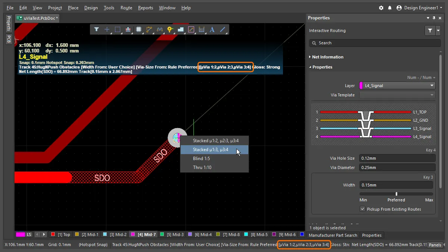Select the [8] Mid-5 layer tab
Screen dimensions: 448x252
(x=256, y=235)
